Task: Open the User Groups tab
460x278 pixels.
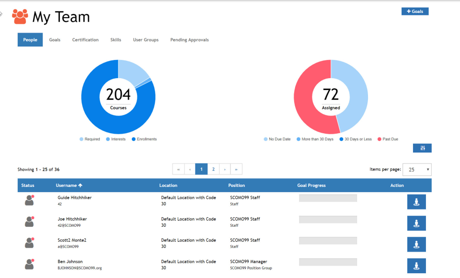Action: point(146,40)
